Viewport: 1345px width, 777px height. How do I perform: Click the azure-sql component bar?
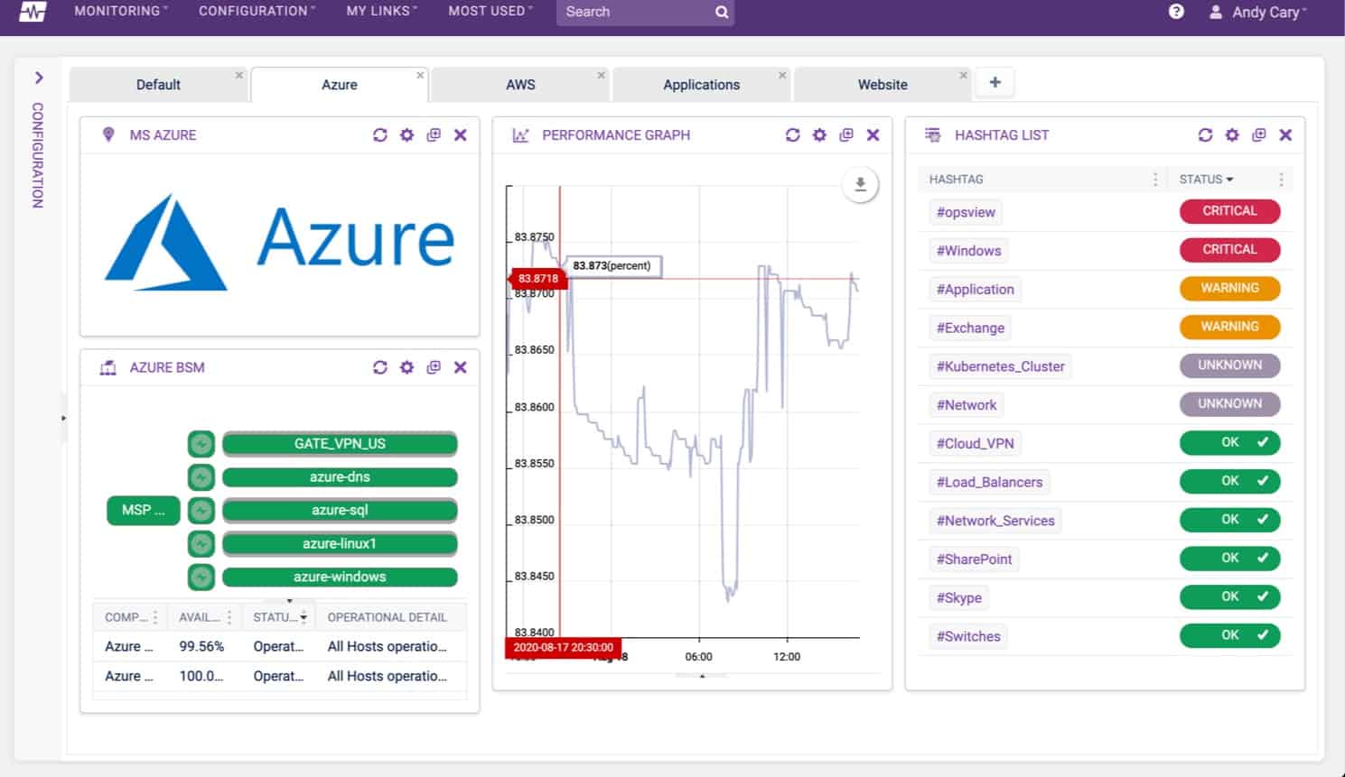coord(340,510)
